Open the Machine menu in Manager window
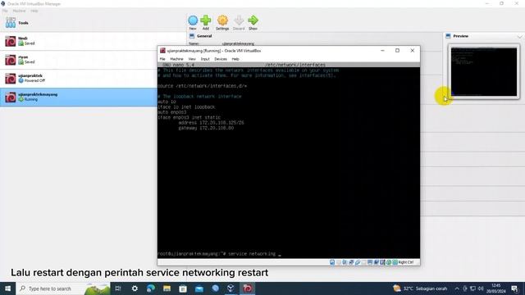525x295 pixels. coord(19,11)
